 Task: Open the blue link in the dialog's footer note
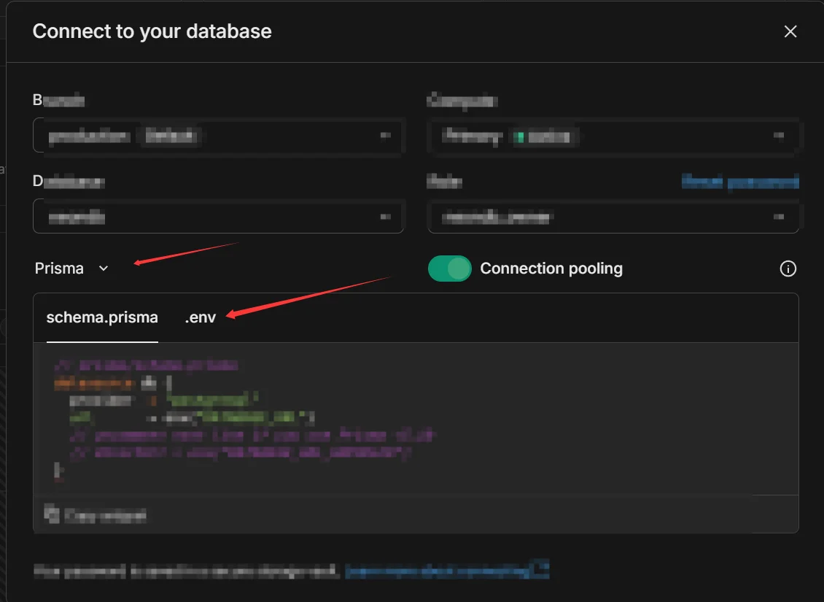[447, 571]
